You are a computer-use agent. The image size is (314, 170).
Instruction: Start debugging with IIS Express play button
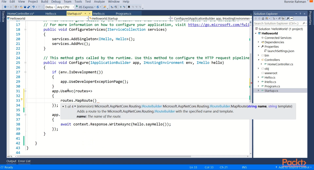[77, 7]
